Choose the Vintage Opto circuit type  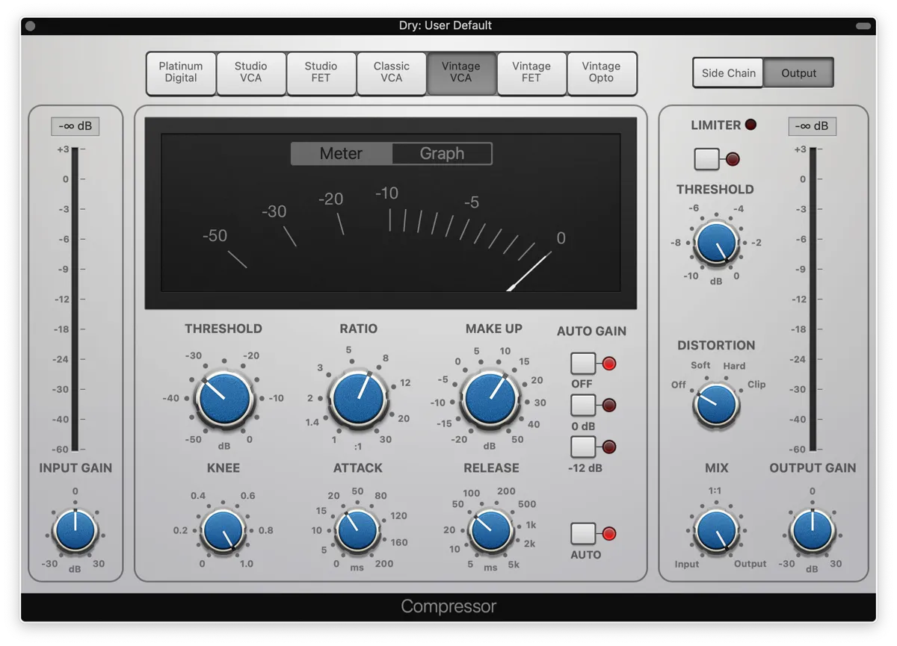601,72
